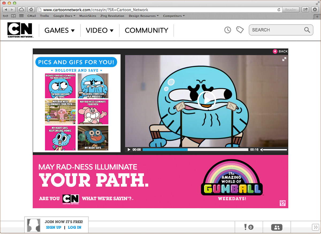
Task: Click the iCloud tabs button
Action: click(22, 10)
